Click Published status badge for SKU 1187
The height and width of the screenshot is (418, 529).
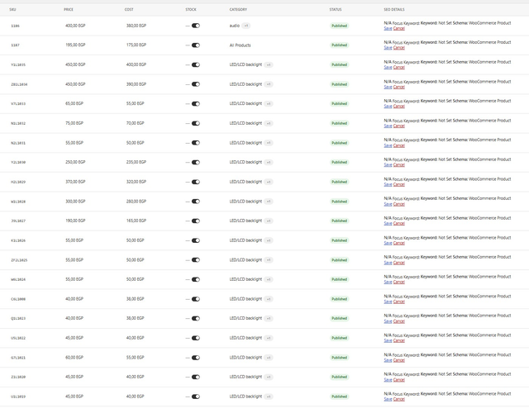pyautogui.click(x=340, y=45)
